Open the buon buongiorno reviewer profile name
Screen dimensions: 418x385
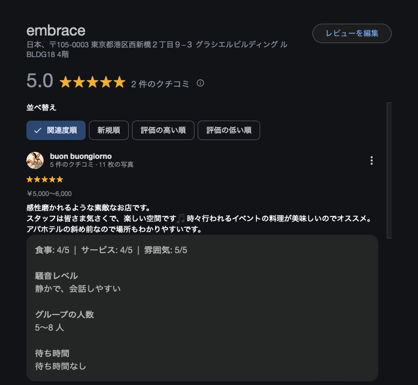coord(81,156)
